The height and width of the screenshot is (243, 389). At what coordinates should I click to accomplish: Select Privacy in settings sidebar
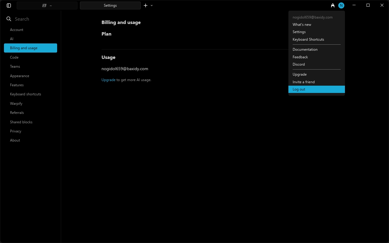pyautogui.click(x=15, y=131)
